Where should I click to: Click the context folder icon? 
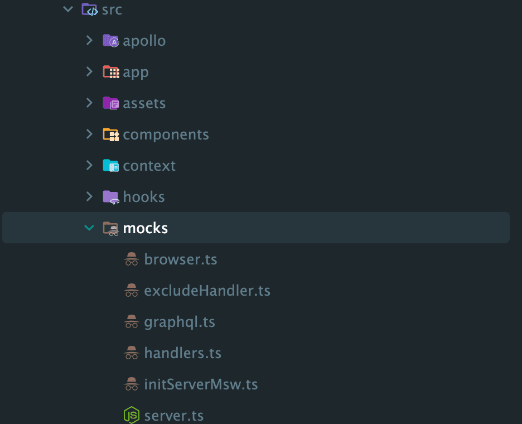coord(109,165)
